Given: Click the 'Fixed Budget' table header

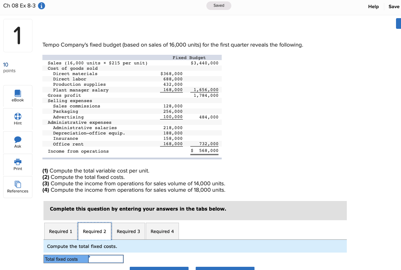Looking at the screenshot, I should click(189, 58).
